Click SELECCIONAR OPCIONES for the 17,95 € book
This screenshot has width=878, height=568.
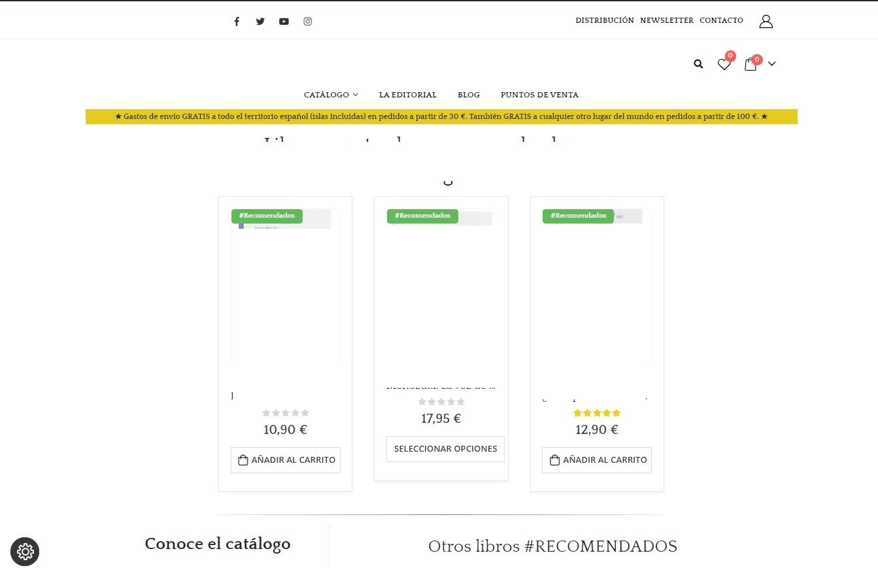point(445,449)
